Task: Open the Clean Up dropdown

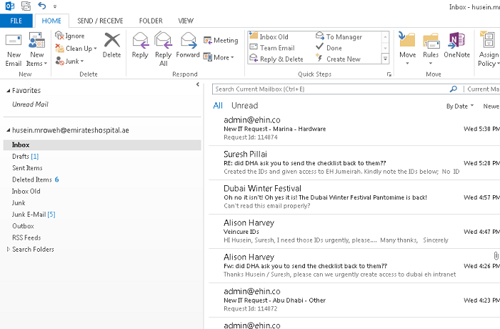Action: (x=76, y=49)
